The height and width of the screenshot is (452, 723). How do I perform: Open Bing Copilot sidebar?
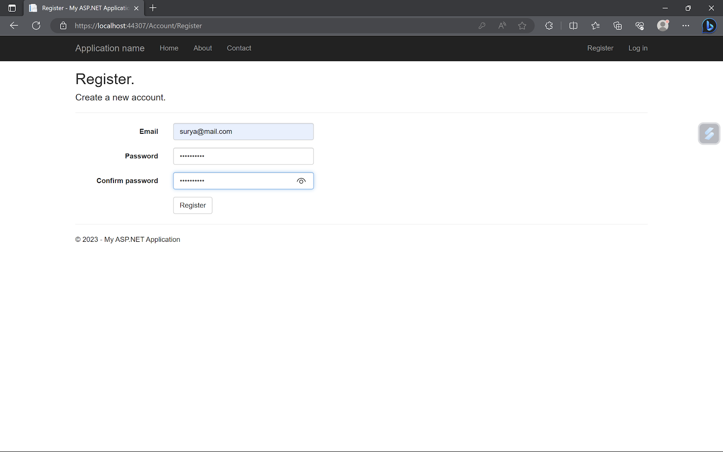tap(709, 26)
